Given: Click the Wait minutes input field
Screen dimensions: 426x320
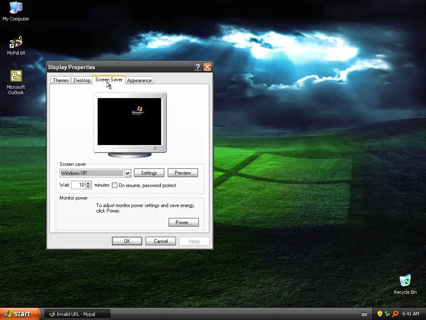Looking at the screenshot, I should pos(79,185).
